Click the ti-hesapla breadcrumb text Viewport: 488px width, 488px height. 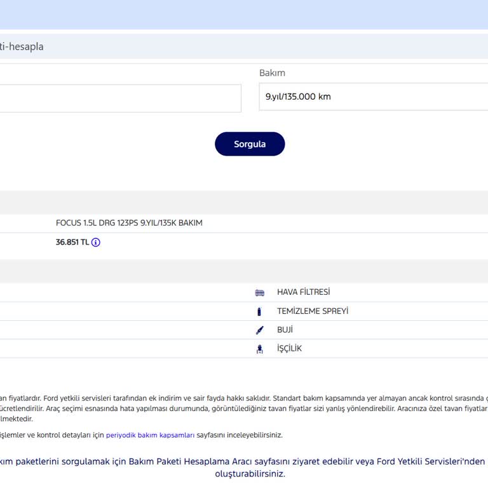22,46
